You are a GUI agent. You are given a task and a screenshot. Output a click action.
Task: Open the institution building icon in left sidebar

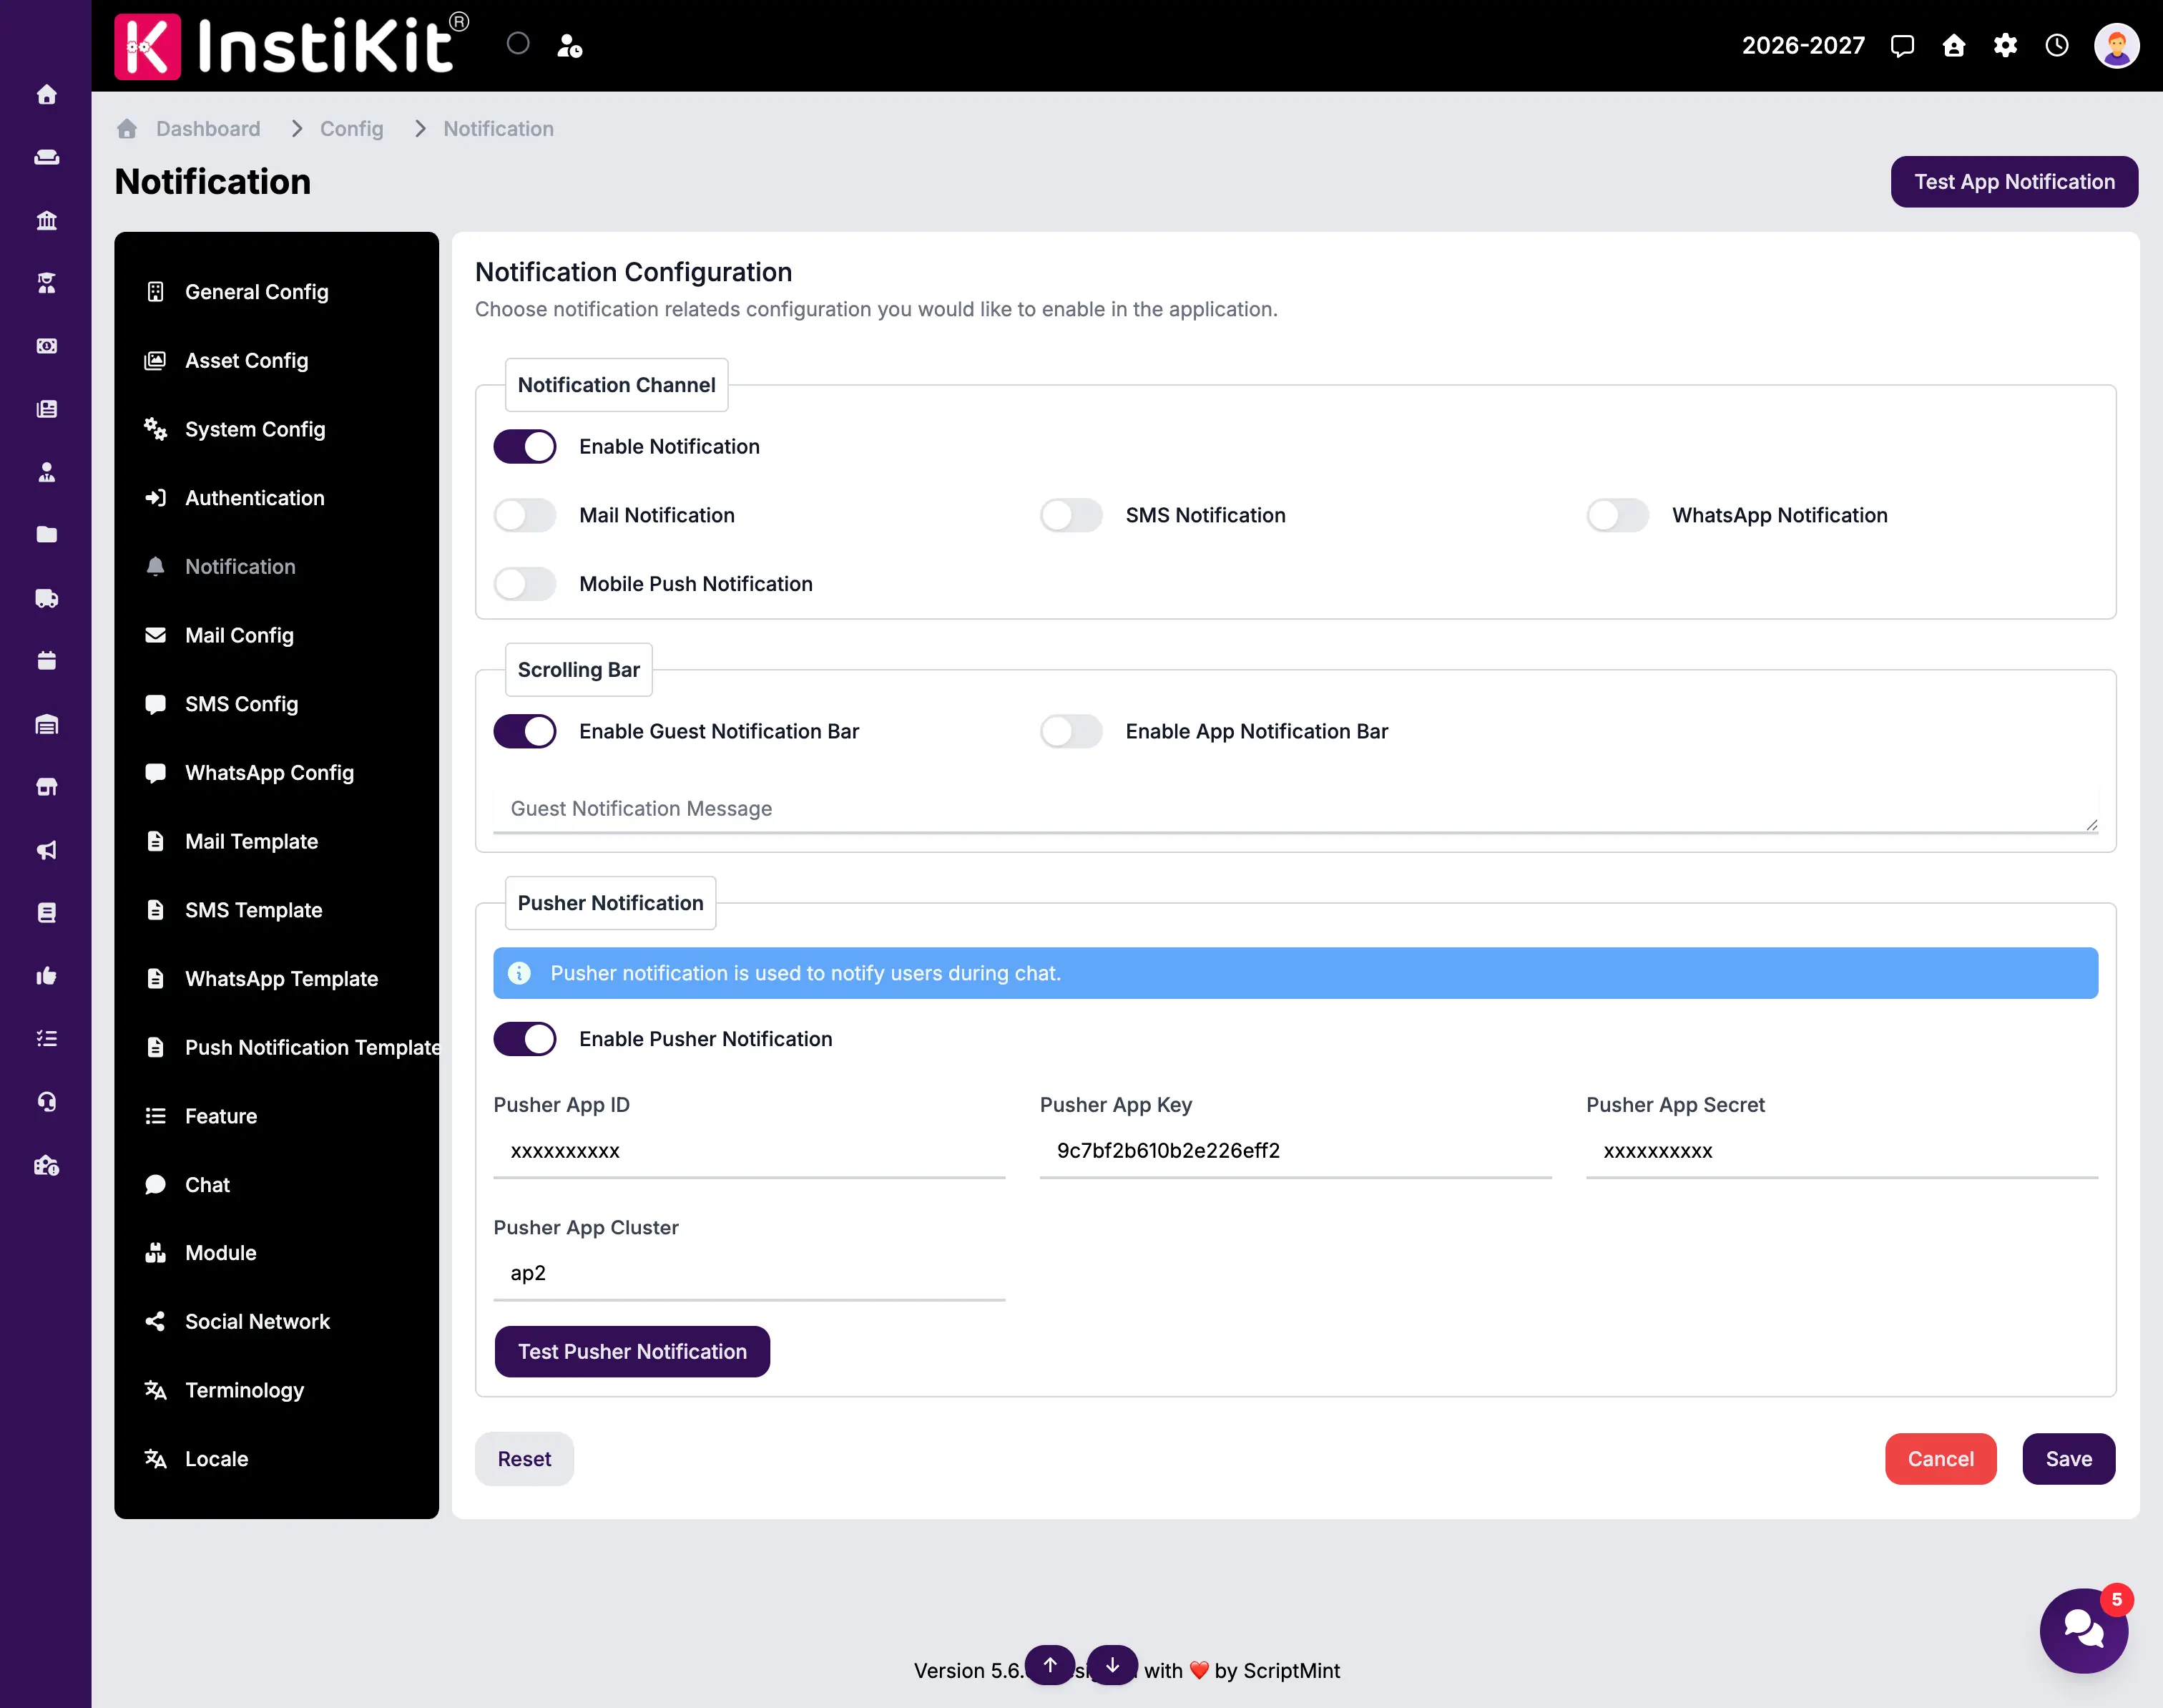pyautogui.click(x=46, y=220)
